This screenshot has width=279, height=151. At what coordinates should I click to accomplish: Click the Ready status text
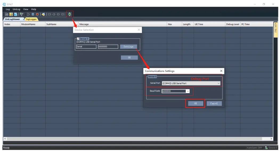point(6,148)
